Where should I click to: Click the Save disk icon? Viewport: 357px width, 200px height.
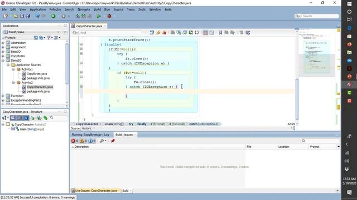coord(22,16)
